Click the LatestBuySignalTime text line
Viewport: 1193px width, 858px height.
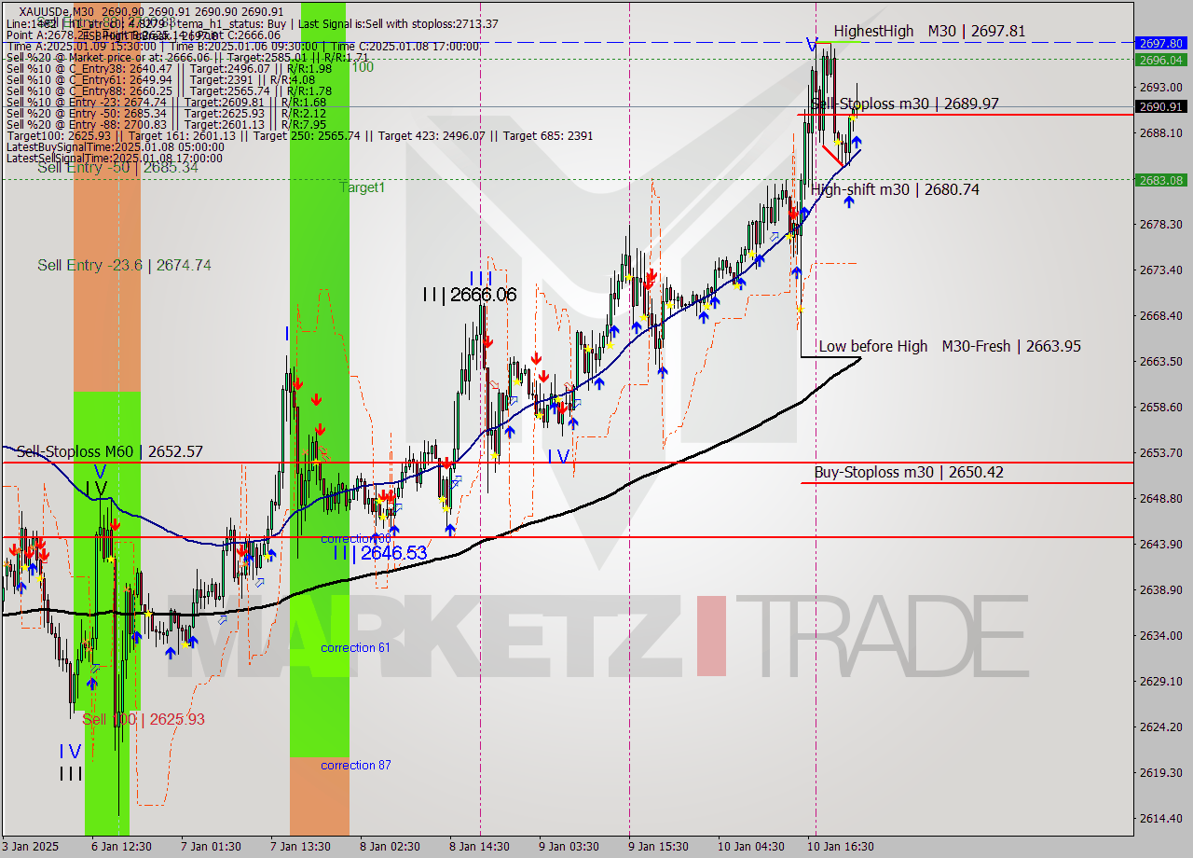click(x=114, y=146)
